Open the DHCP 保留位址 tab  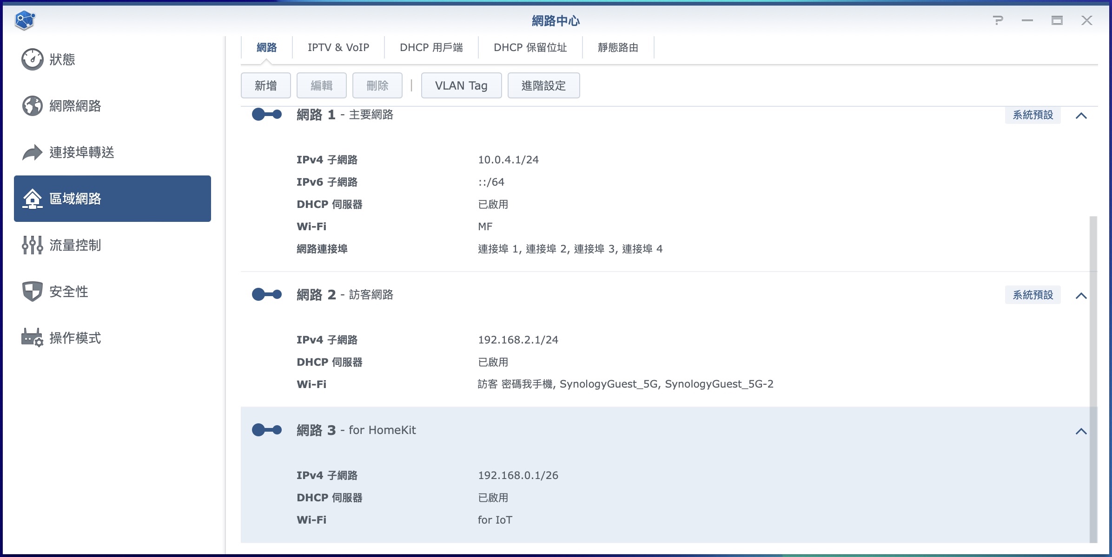coord(530,47)
